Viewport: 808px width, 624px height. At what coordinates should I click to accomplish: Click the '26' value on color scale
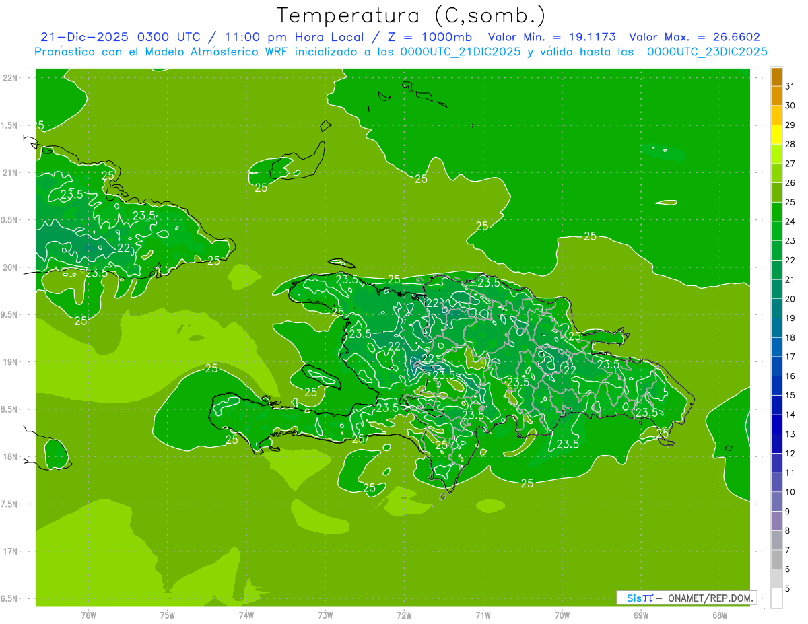coord(790,182)
